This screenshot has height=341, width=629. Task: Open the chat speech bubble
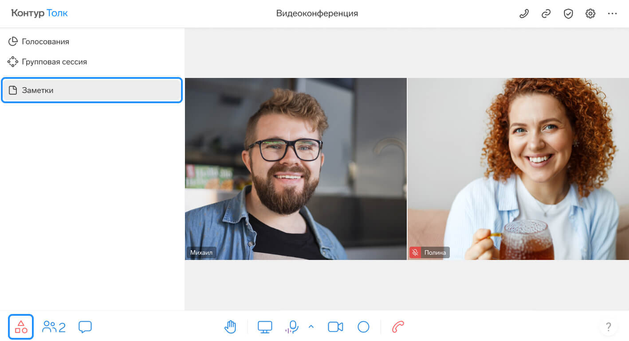click(x=85, y=327)
